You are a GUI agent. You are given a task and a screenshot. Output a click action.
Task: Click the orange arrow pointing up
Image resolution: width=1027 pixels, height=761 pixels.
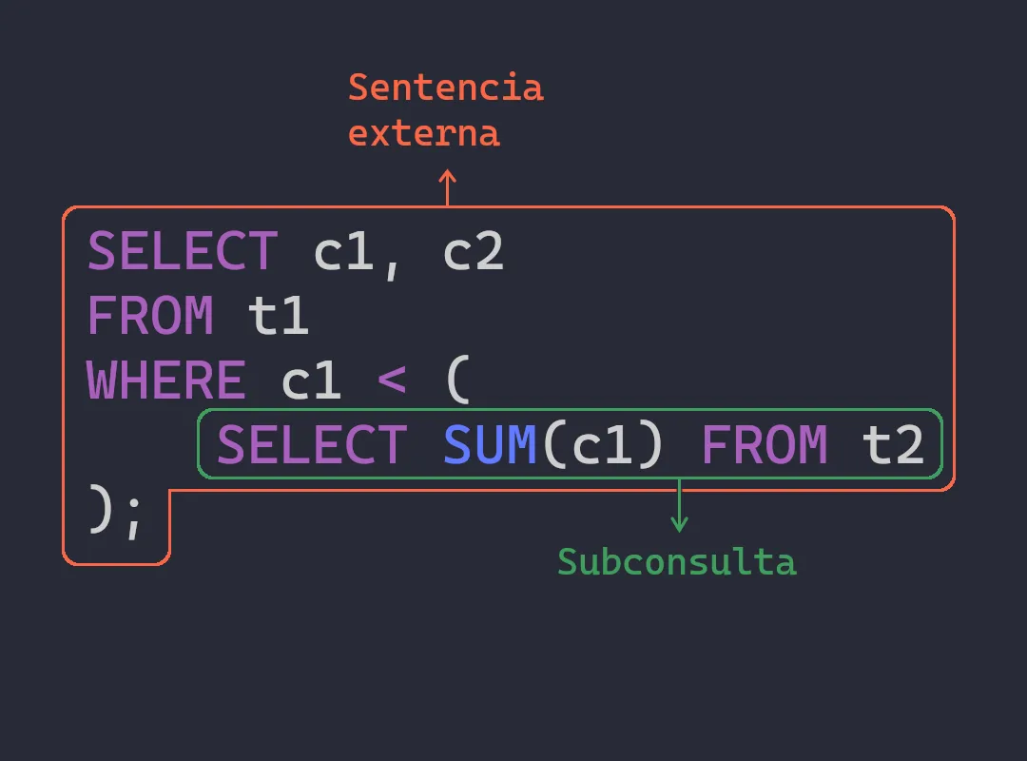pos(447,187)
